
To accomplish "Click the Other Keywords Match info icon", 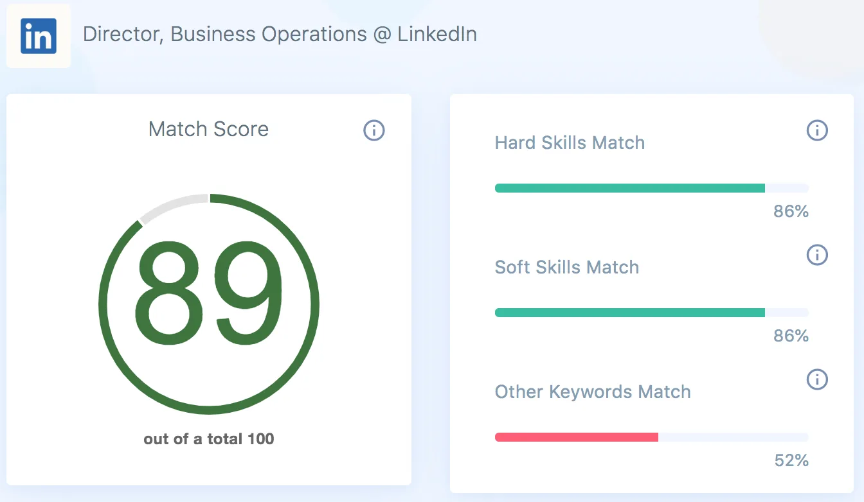I will pos(817,379).
